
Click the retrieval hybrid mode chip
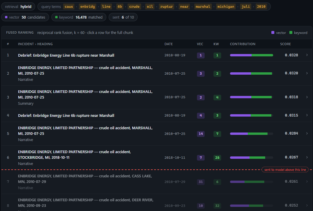pos(18,6)
